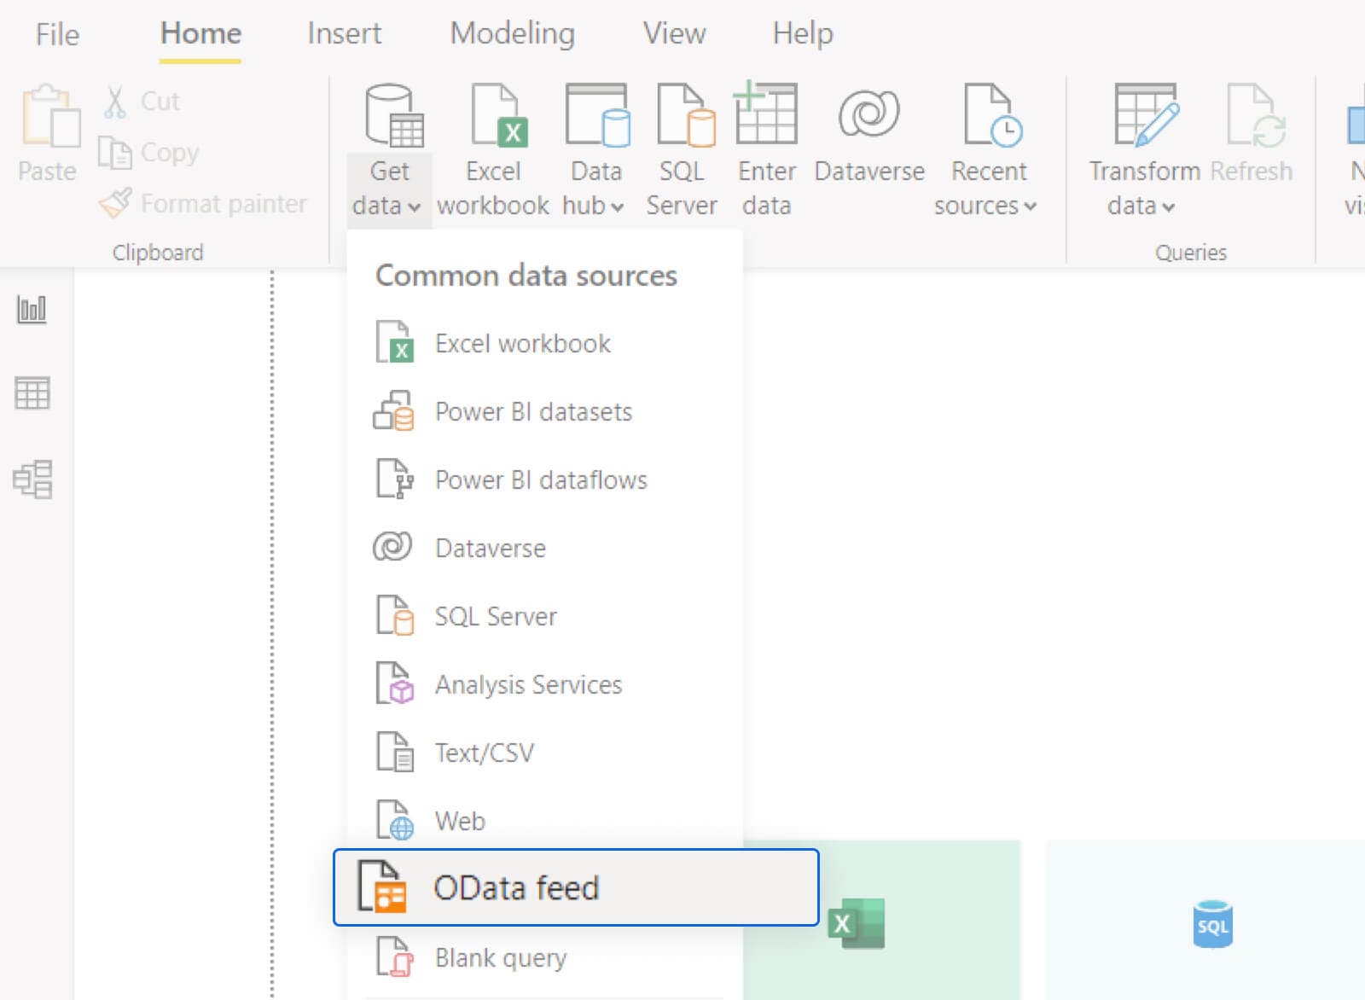Image resolution: width=1365 pixels, height=1000 pixels.
Task: Click the Excel workbook ribbon icon
Action: pyautogui.click(x=499, y=115)
